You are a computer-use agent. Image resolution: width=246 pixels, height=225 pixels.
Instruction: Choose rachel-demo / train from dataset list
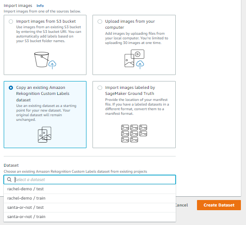[x=90, y=198]
